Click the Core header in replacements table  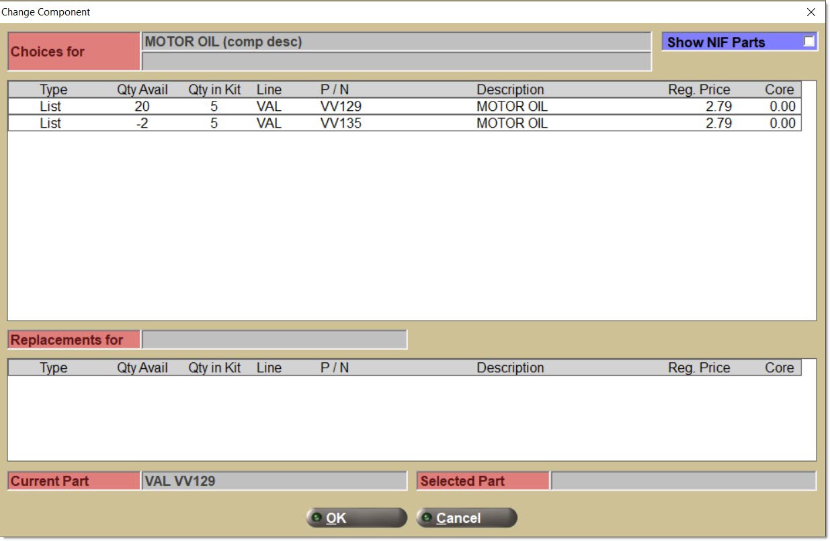tap(779, 368)
